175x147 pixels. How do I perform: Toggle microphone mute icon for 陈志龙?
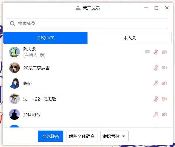click(156, 52)
